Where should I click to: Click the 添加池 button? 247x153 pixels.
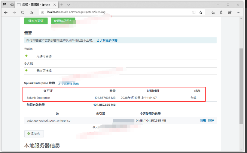(x=34, y=134)
